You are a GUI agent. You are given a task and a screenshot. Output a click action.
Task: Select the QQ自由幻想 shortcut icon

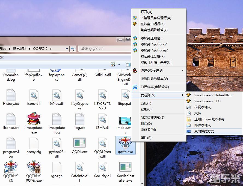11,167
